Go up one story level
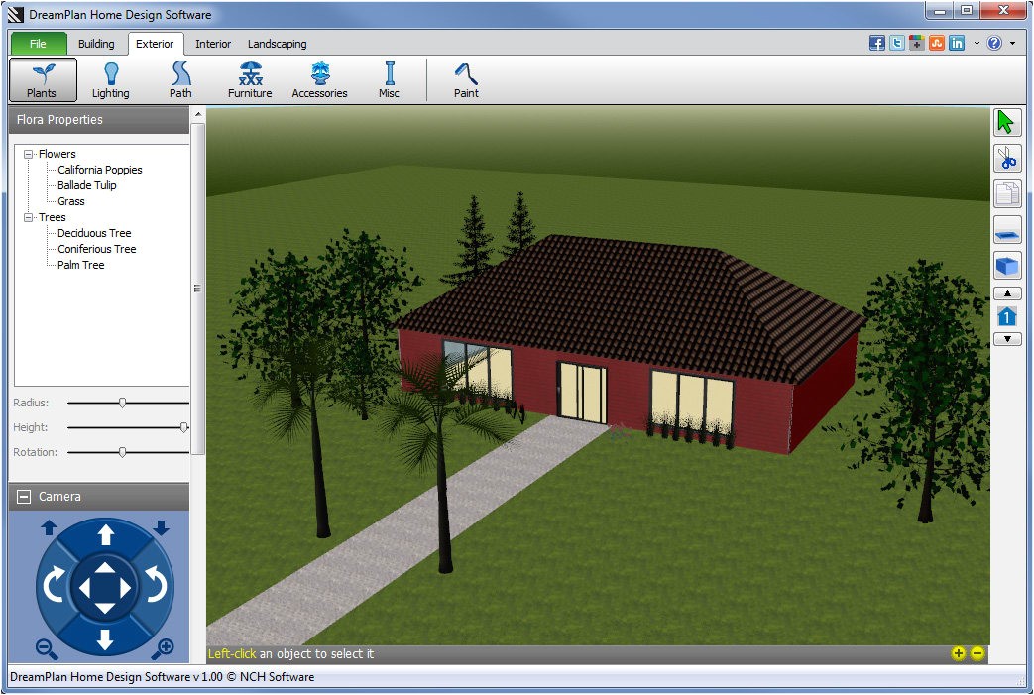This screenshot has height=695, width=1034. (1006, 293)
